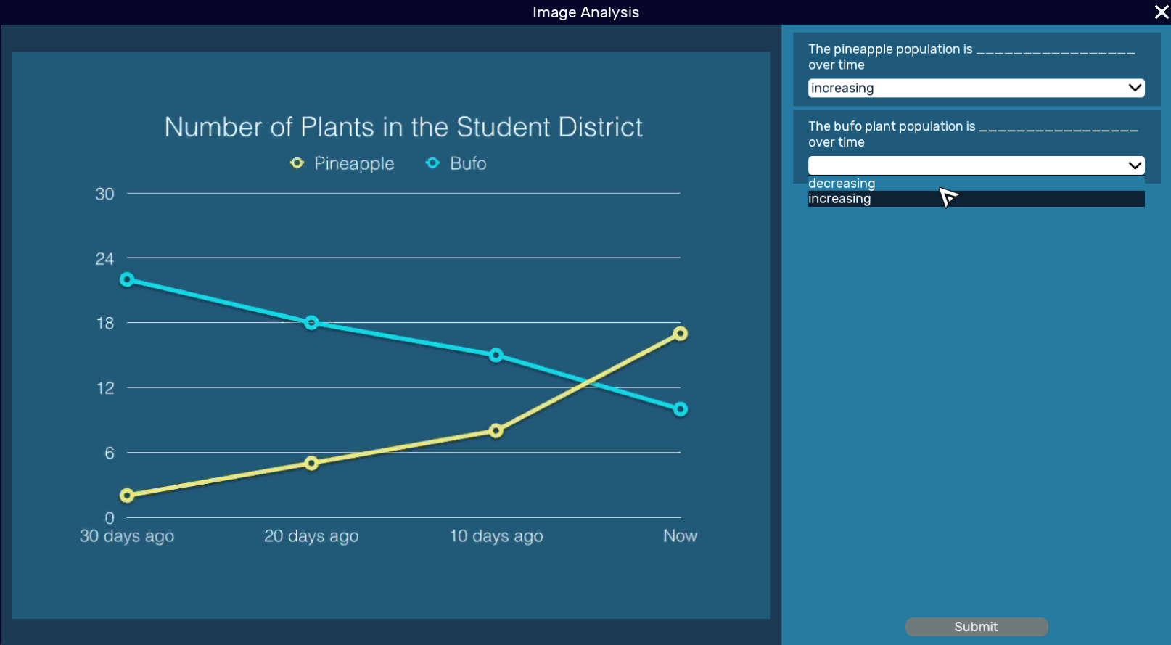Click the Now axis label
This screenshot has width=1171, height=645.
pyautogui.click(x=679, y=536)
